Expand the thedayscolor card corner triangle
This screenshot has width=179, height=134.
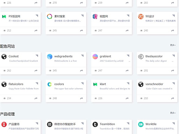click(174, 56)
